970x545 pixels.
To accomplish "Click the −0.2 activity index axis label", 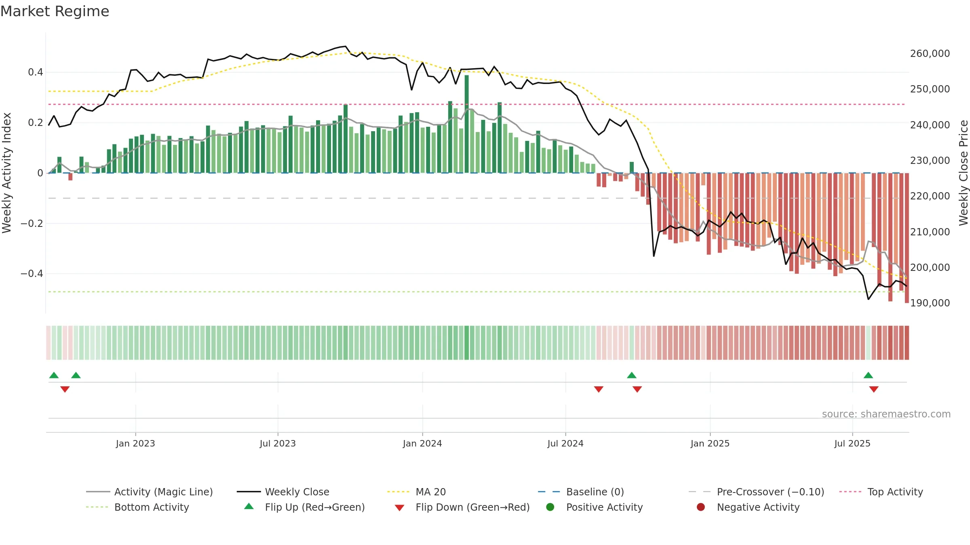I will 32,223.
